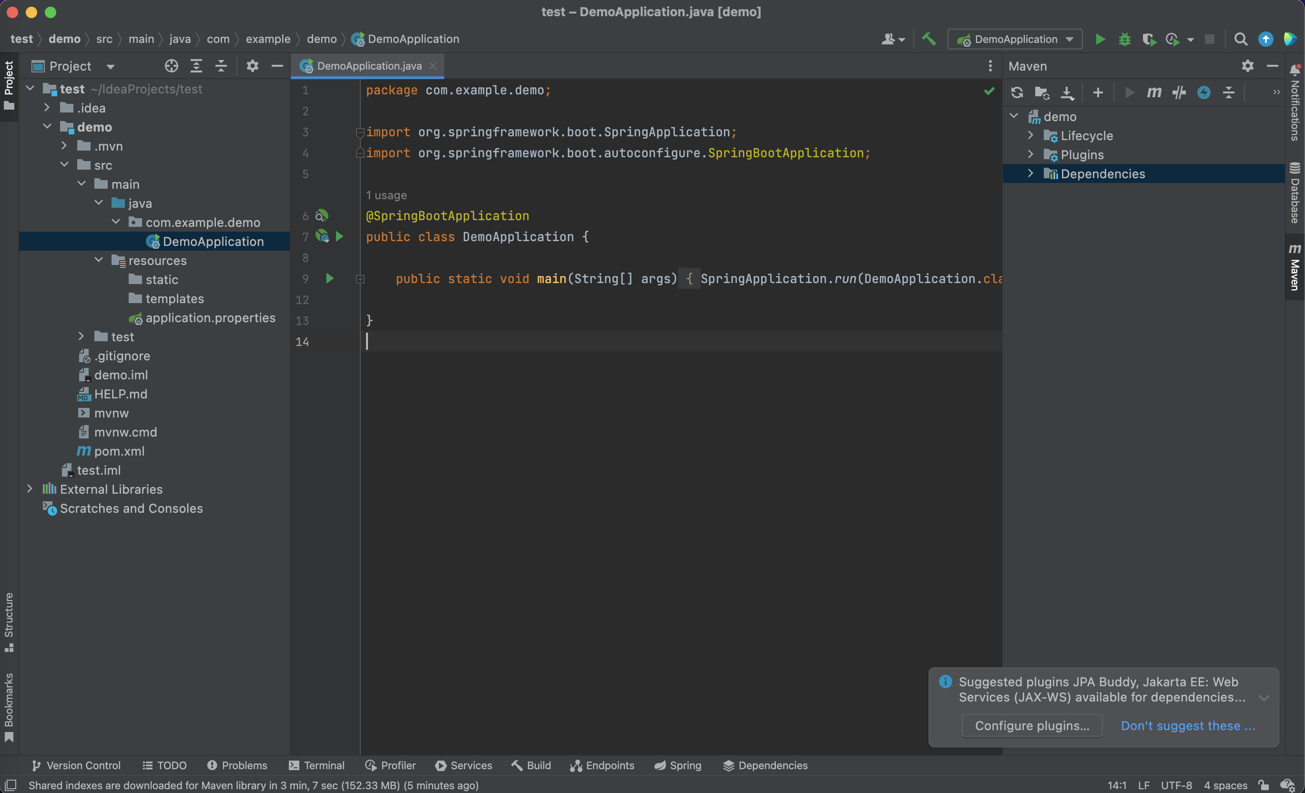
Task: Click the run gutter icon beside main method
Action: pos(329,279)
